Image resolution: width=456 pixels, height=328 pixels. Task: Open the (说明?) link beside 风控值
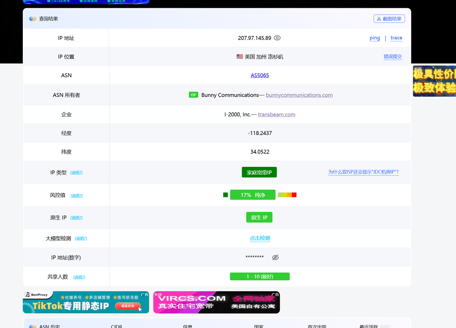coord(77,195)
